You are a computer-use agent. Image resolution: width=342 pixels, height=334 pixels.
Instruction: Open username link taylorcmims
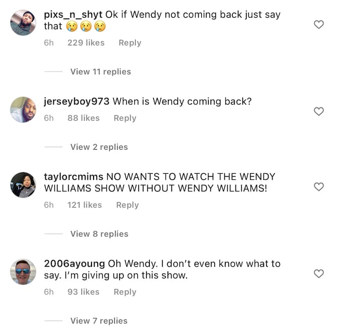coord(73,177)
